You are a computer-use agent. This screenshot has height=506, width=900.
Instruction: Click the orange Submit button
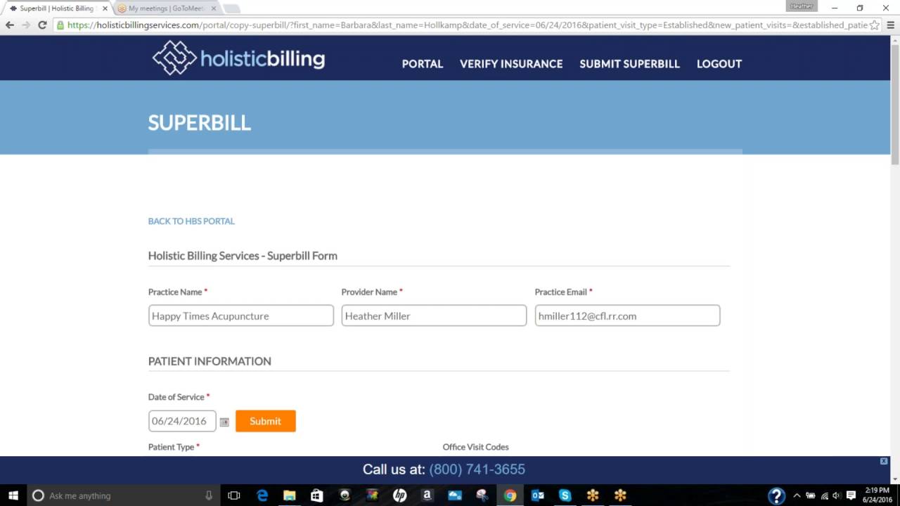(x=266, y=421)
